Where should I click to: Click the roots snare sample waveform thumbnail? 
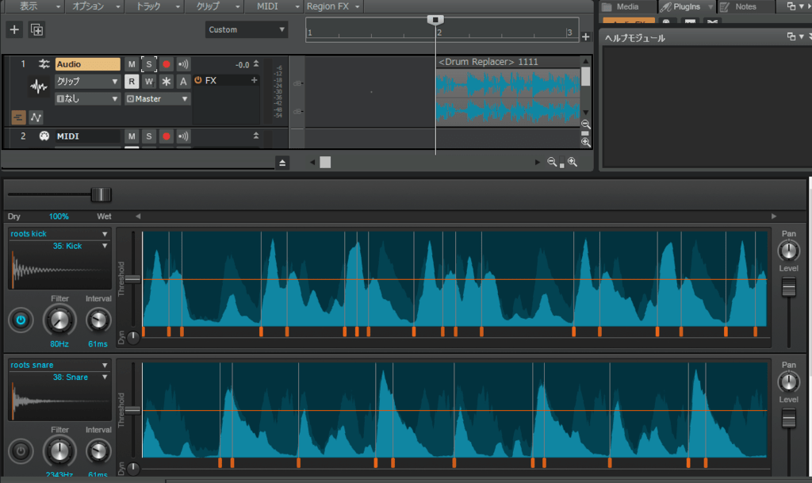point(59,401)
